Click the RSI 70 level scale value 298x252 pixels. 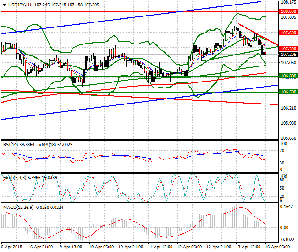[282, 151]
